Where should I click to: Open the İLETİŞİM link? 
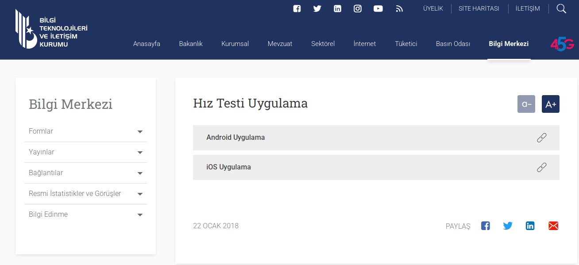528,8
